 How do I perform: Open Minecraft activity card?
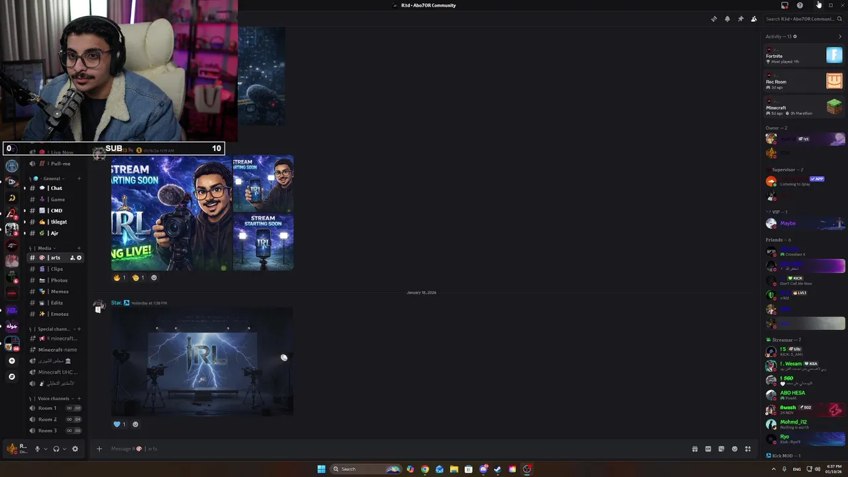coord(804,107)
